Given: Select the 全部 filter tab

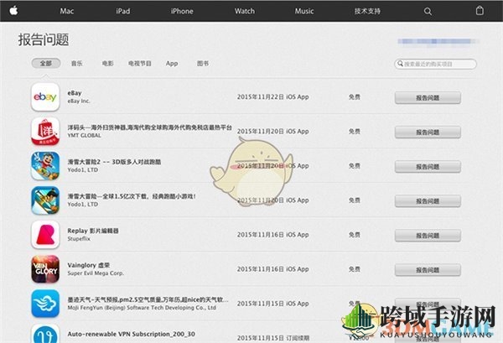Looking at the screenshot, I should (46, 63).
